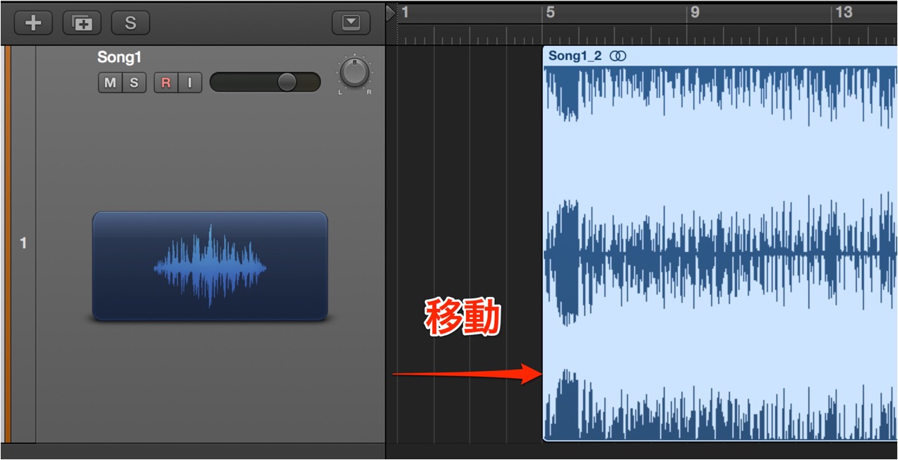This screenshot has height=460, width=898.
Task: Toggle the global solo S button
Action: tap(130, 23)
